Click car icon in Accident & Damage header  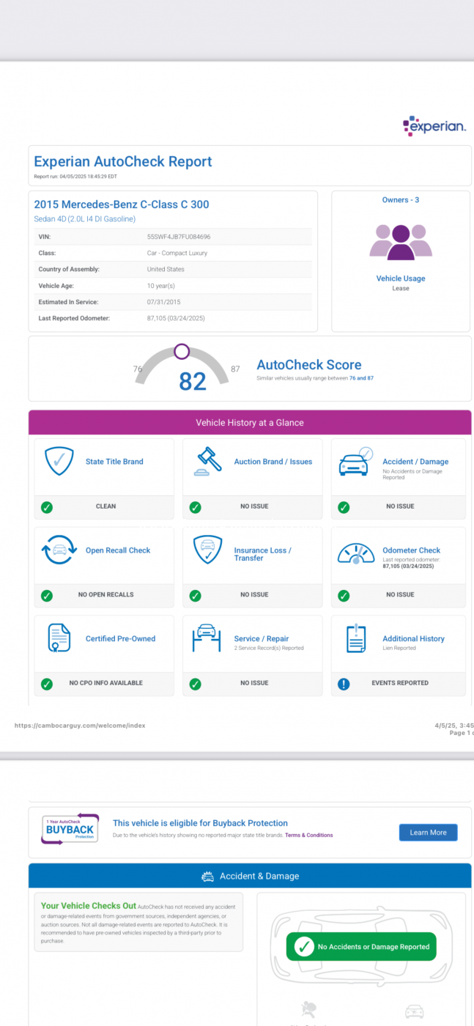coord(207,876)
